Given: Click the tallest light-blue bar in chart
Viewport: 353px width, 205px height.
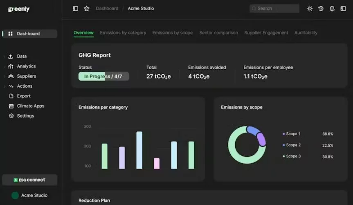Looking at the screenshot, I should pyautogui.click(x=139, y=150).
